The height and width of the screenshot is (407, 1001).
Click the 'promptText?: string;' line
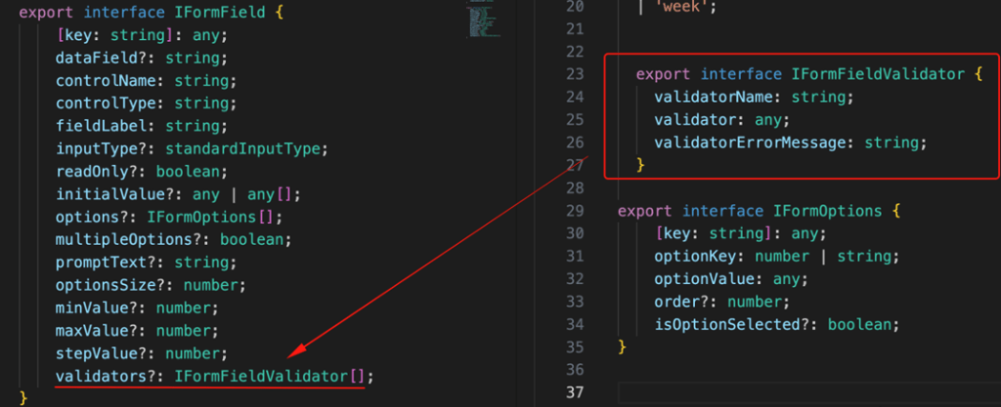pos(147,263)
